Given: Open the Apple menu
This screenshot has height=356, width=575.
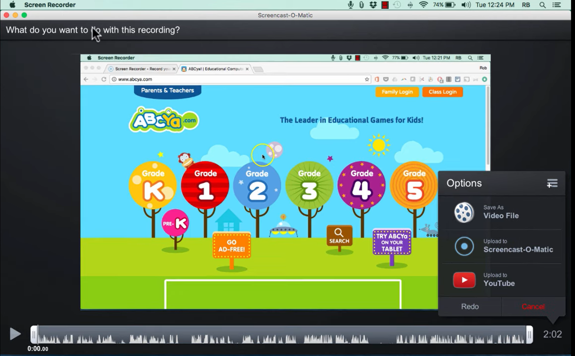Looking at the screenshot, I should point(12,5).
